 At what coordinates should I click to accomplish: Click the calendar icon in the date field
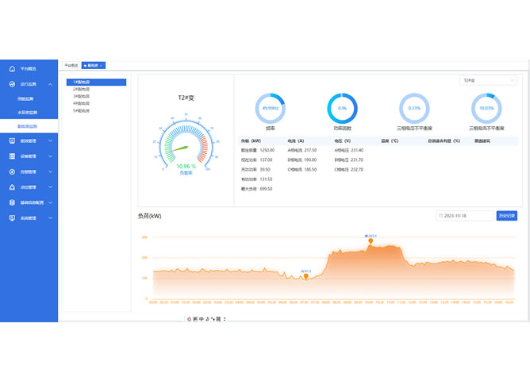pyautogui.click(x=441, y=216)
